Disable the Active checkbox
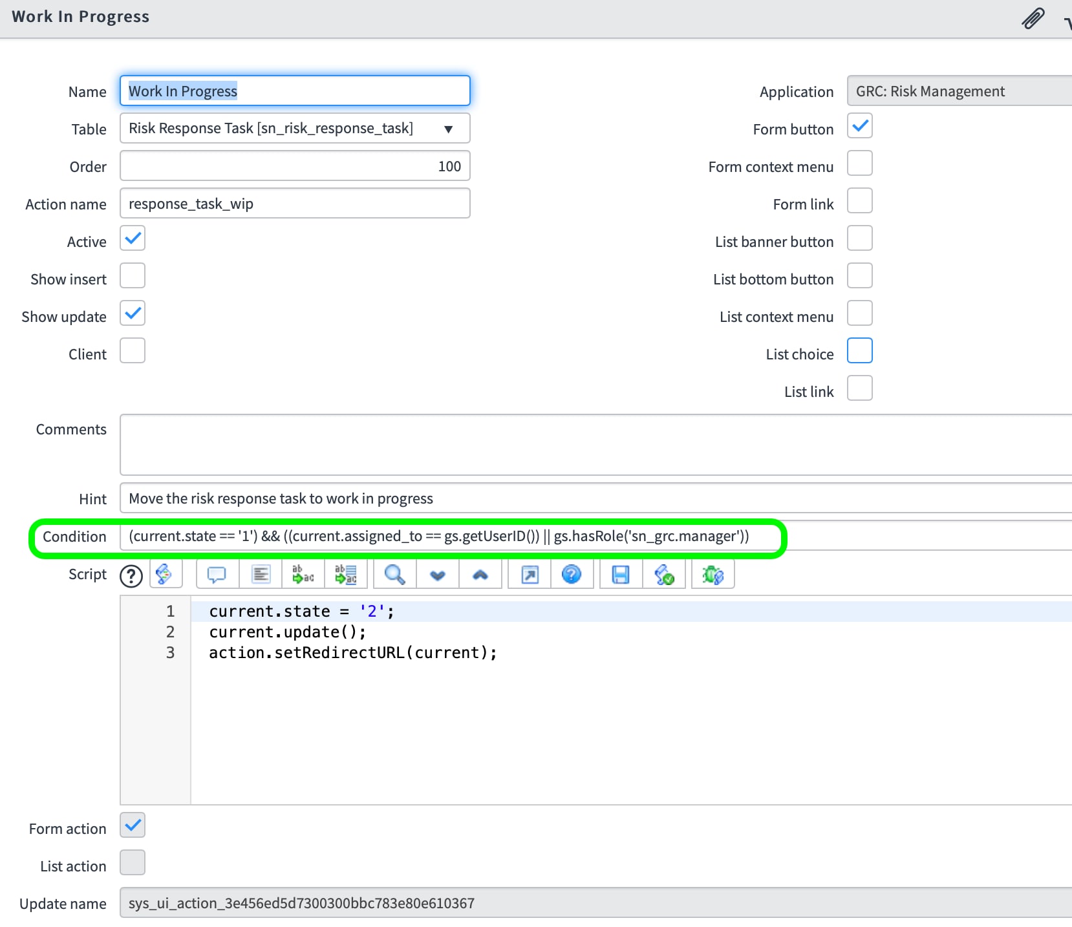This screenshot has width=1072, height=927. click(x=132, y=238)
